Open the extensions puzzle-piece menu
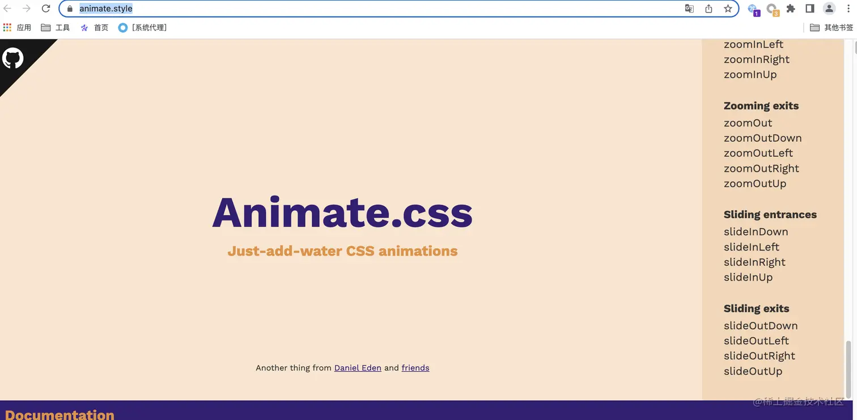The width and height of the screenshot is (857, 420). (x=791, y=9)
